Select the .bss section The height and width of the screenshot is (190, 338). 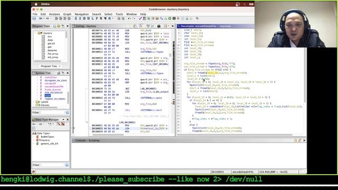tap(50, 36)
